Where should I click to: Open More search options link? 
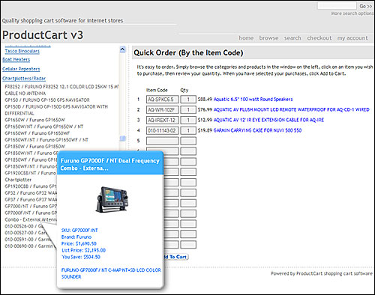(x=352, y=13)
